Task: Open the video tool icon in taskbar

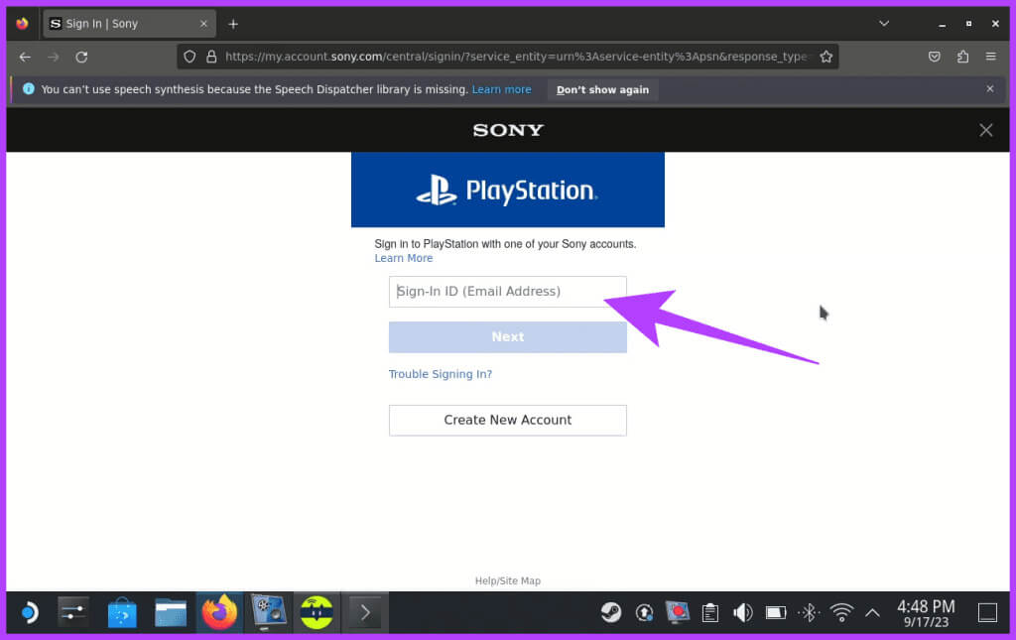Action: pyautogui.click(x=268, y=612)
